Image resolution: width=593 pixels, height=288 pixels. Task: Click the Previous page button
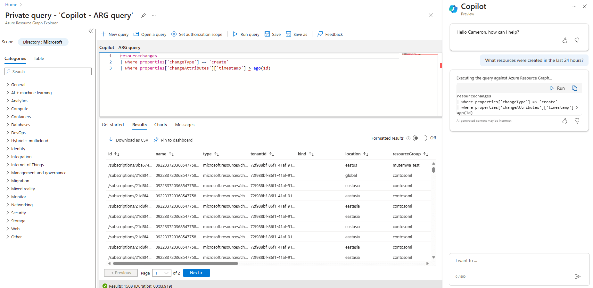(x=121, y=273)
